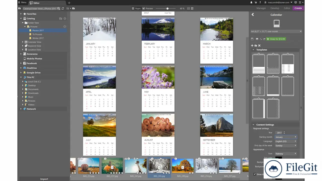Open the sort order icon
Image resolution: width=322 pixels, height=181 pixels.
coord(68,9)
